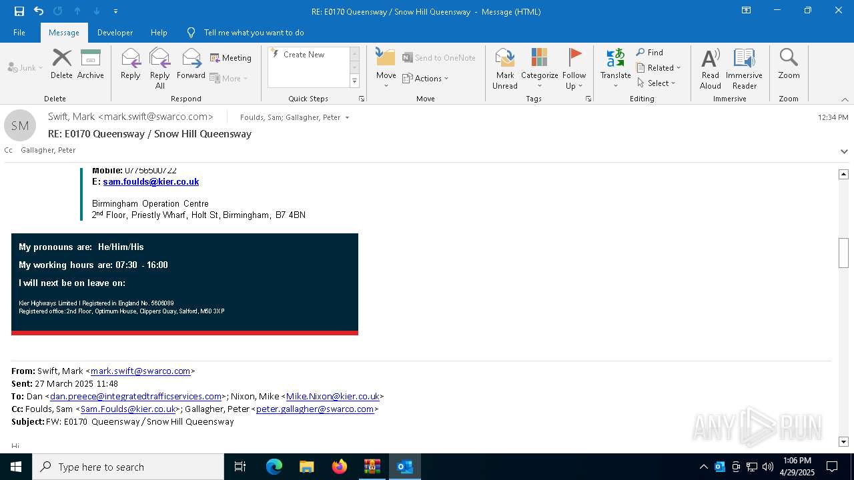Start Read Aloud

pyautogui.click(x=710, y=69)
